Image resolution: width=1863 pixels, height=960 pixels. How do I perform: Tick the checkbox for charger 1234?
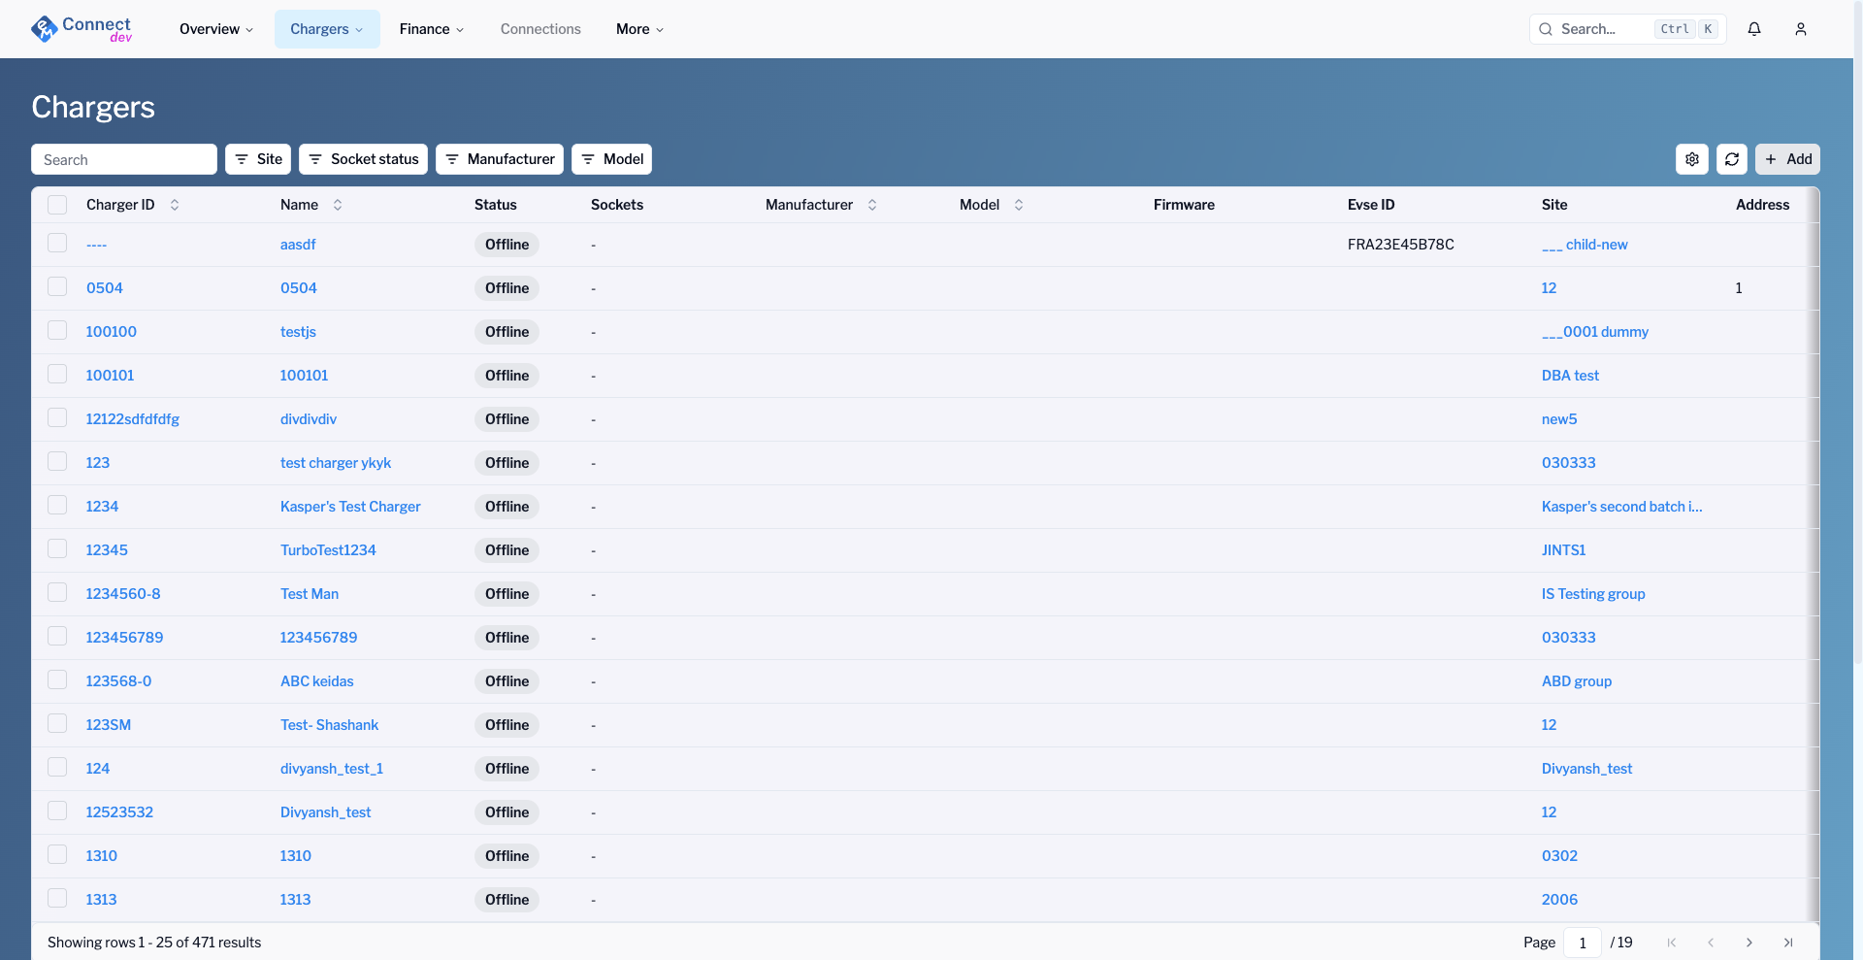pos(57,505)
